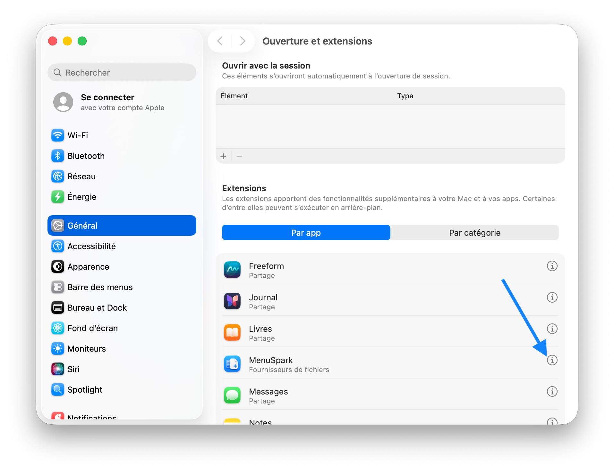Add a login item with plus button
The image size is (614, 472).
[224, 156]
